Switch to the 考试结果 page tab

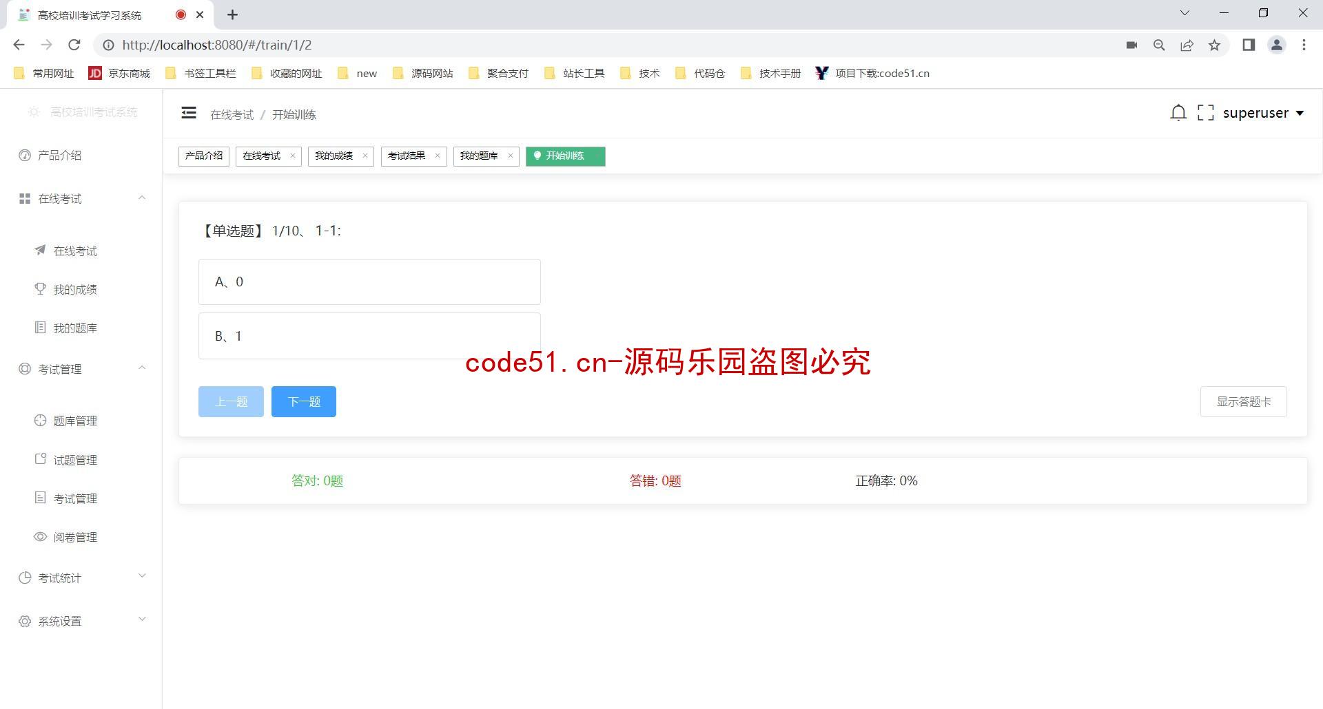point(407,156)
